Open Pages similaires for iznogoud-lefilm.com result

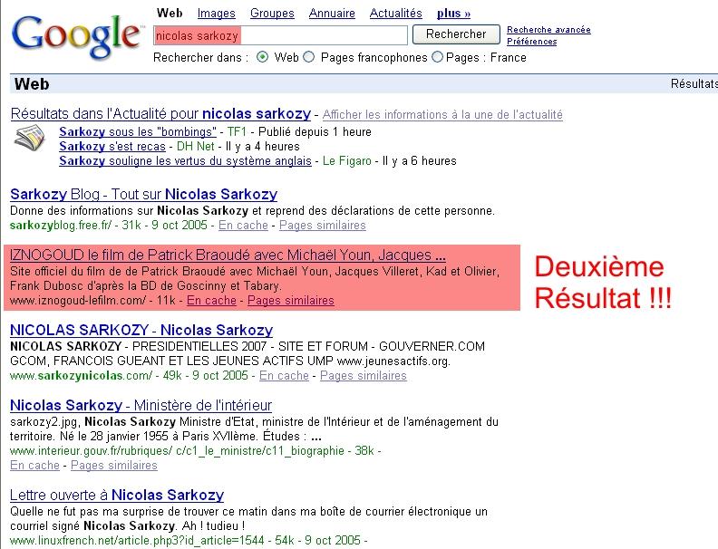click(291, 301)
